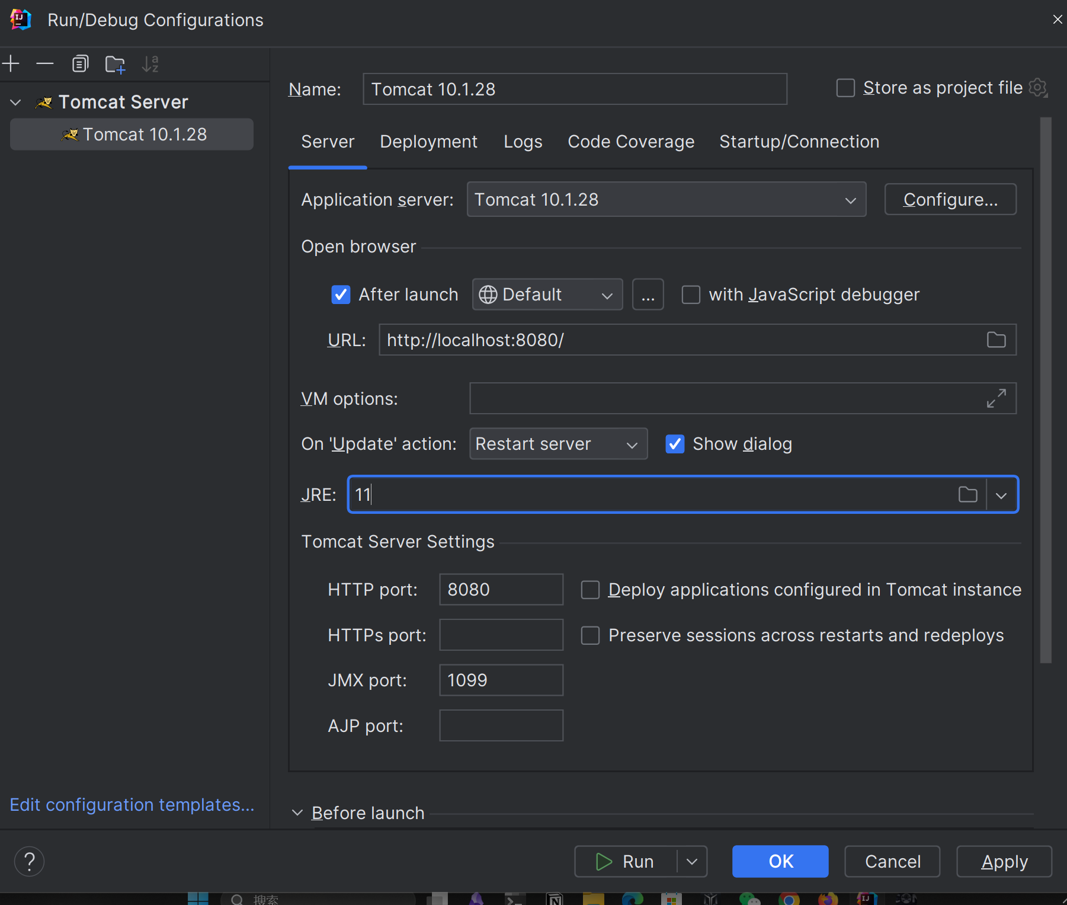Select Tomcat 10.1.28 configuration in the tree
The height and width of the screenshot is (905, 1067).
tap(132, 135)
